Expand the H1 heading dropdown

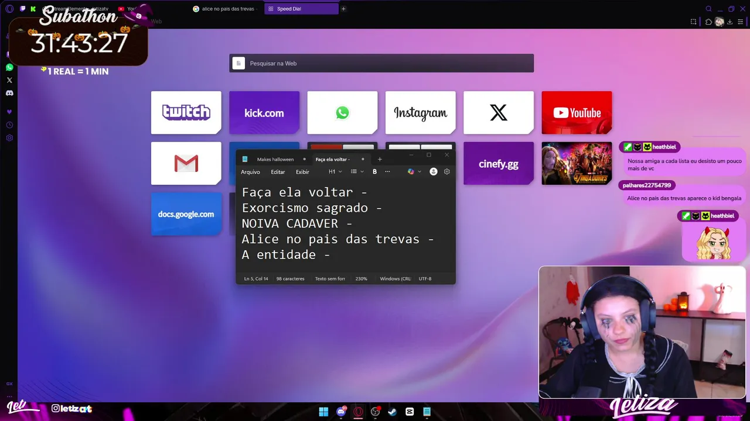tap(335, 172)
